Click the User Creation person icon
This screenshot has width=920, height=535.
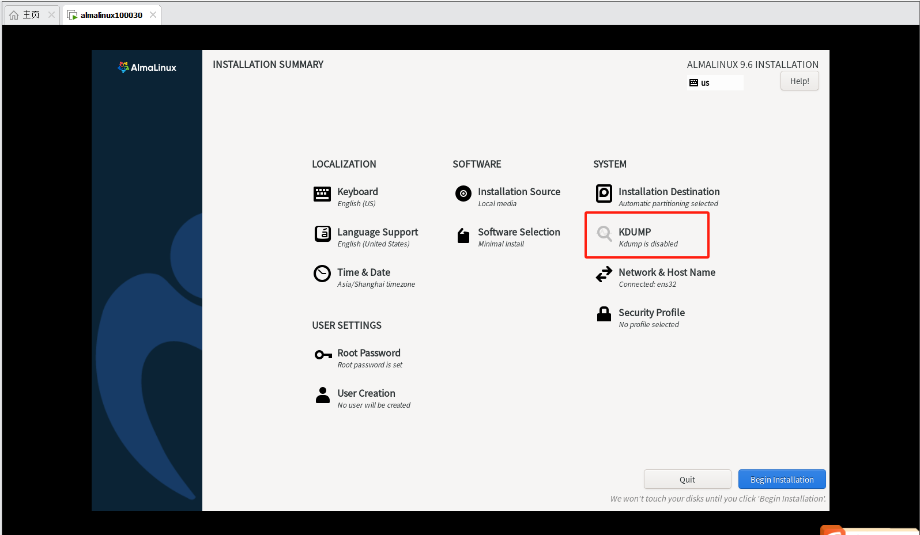point(323,395)
